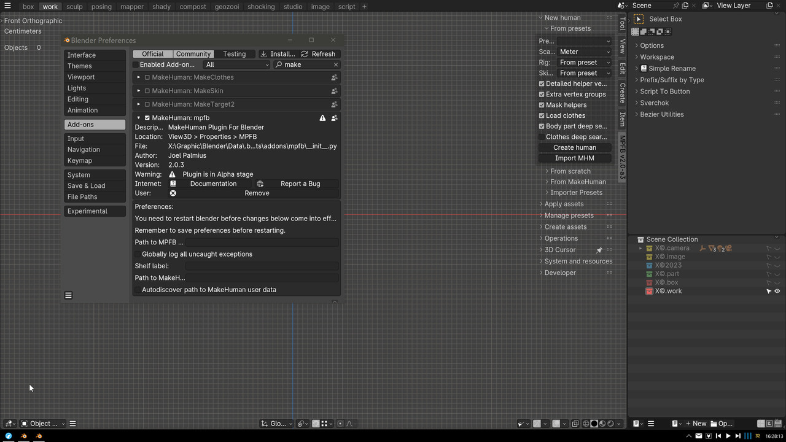
Task: Open the hamburger menu in the top-left corner
Action: (7, 6)
